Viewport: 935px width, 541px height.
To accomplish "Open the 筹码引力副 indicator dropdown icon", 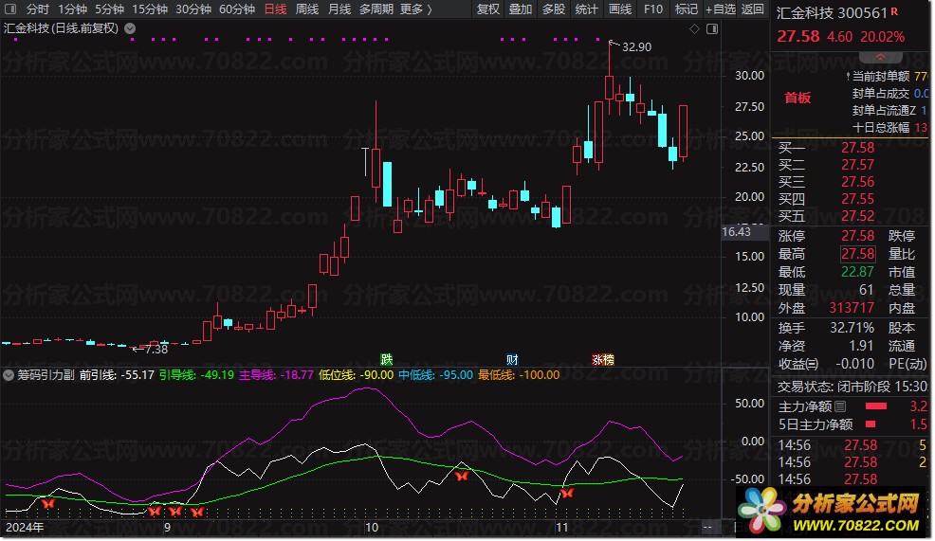I will click(9, 375).
